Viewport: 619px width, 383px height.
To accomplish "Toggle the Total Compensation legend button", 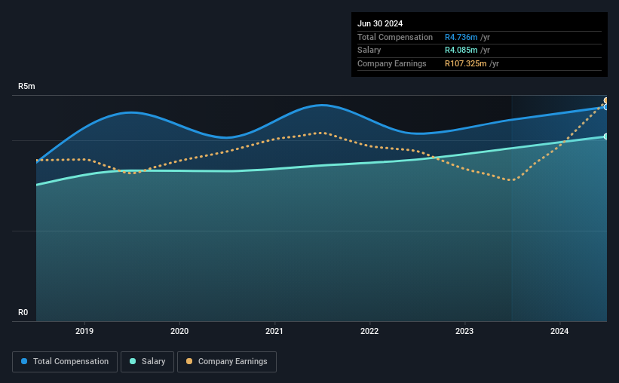I will click(x=65, y=362).
